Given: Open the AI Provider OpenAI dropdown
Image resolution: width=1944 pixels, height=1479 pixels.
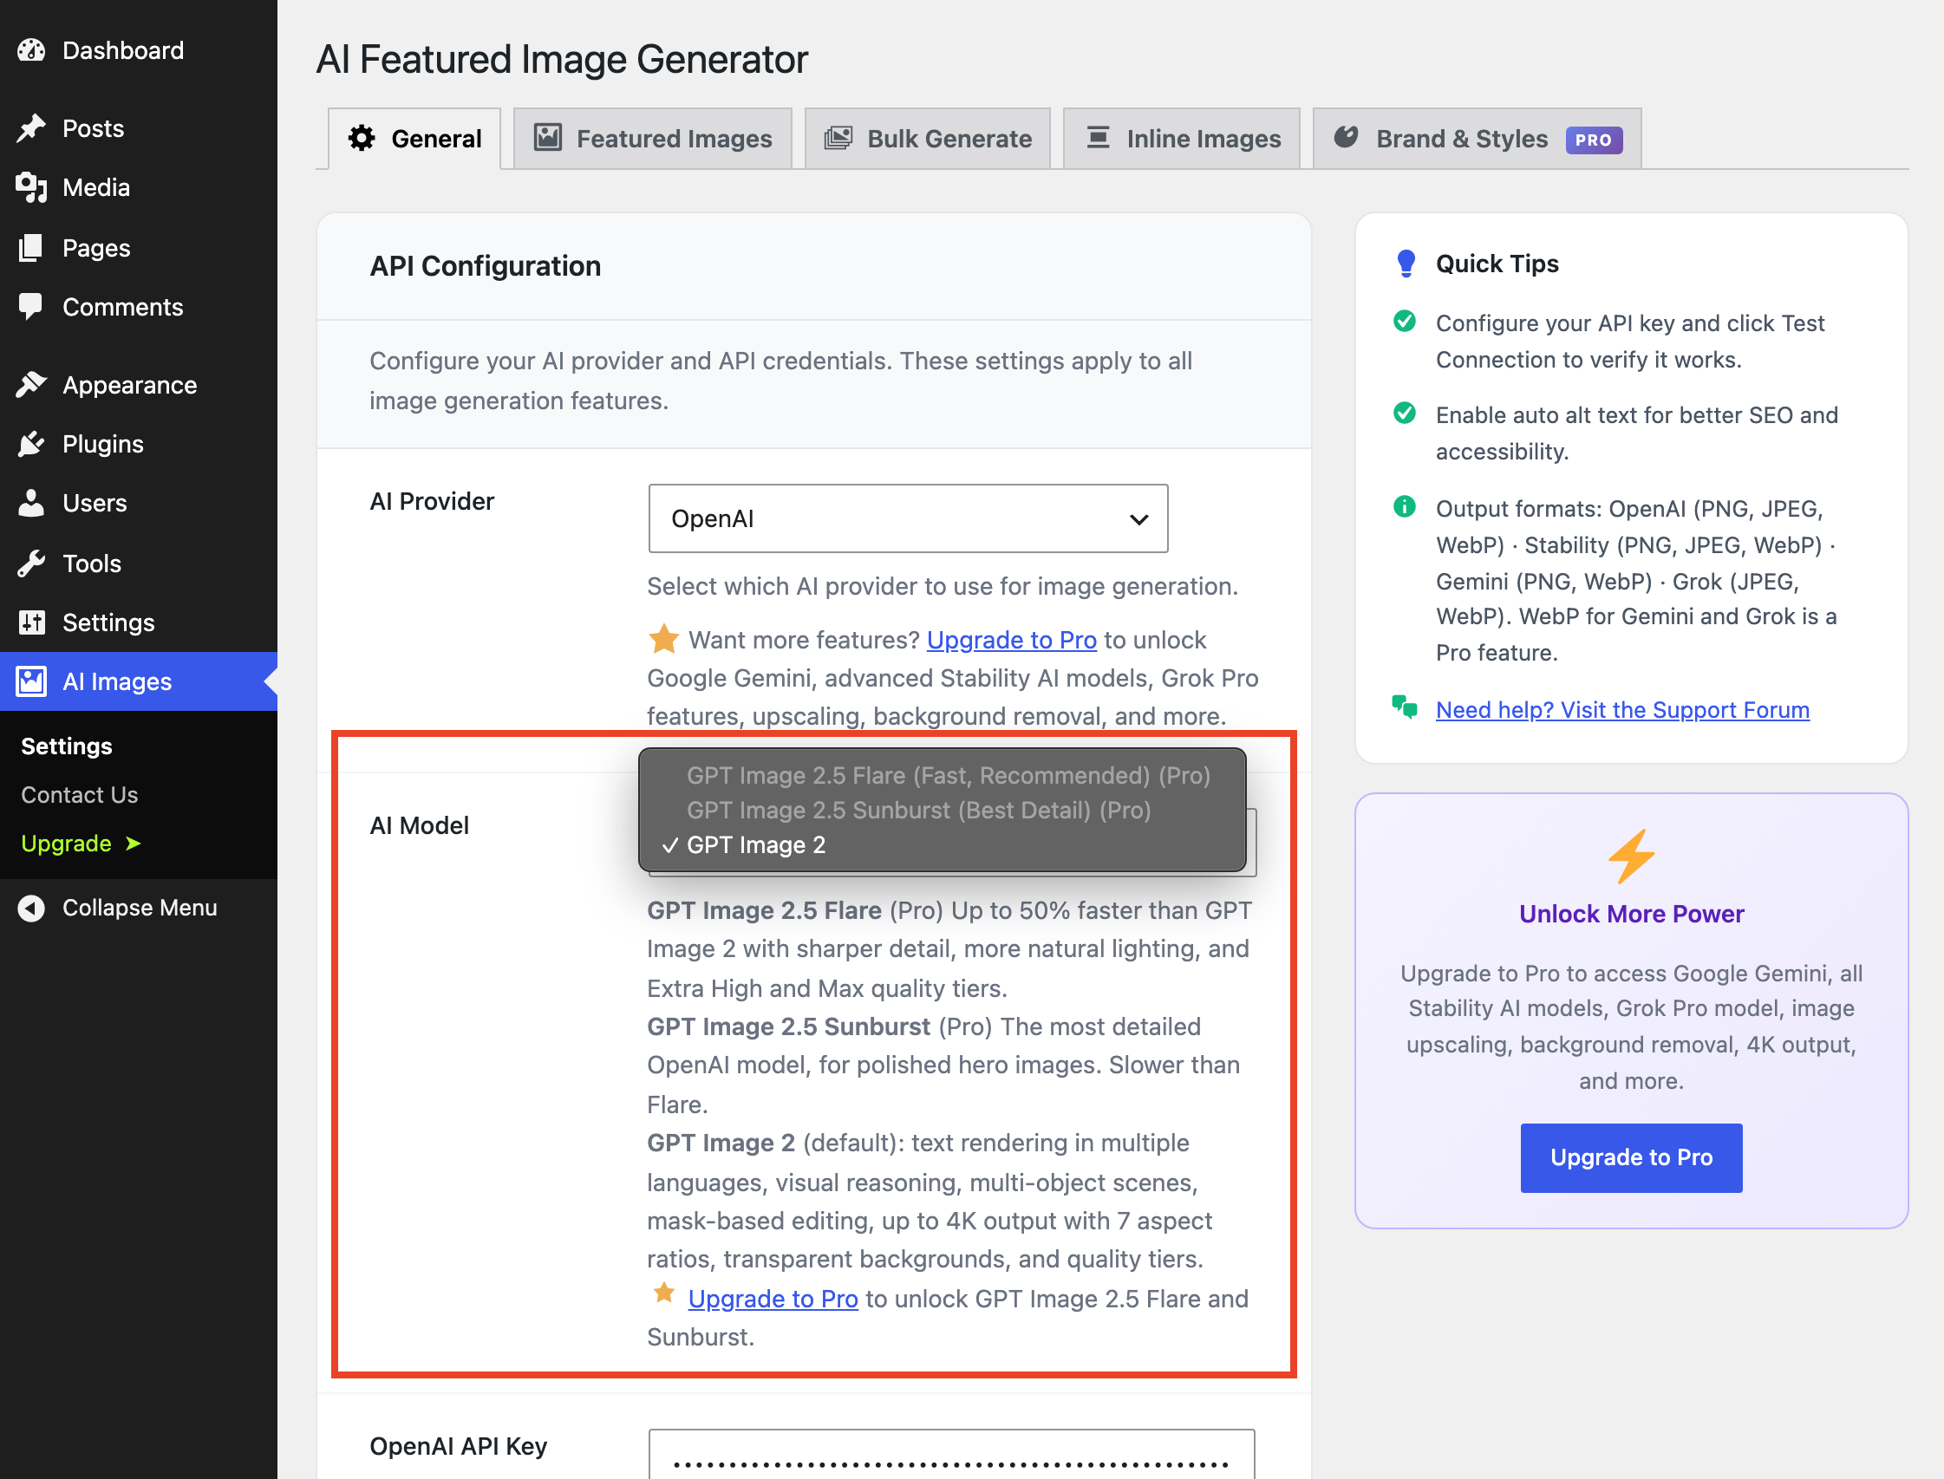Looking at the screenshot, I should pos(908,518).
